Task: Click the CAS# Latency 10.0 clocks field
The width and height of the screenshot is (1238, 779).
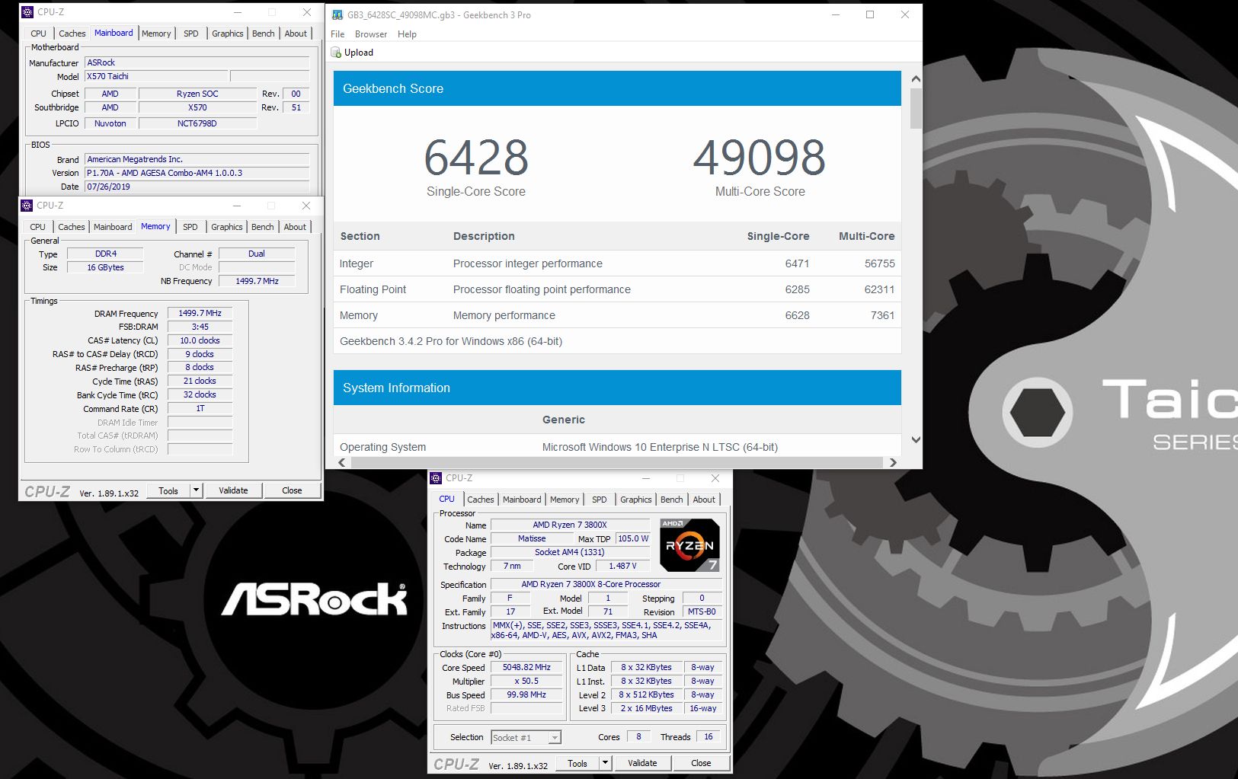Action: pyautogui.click(x=200, y=340)
